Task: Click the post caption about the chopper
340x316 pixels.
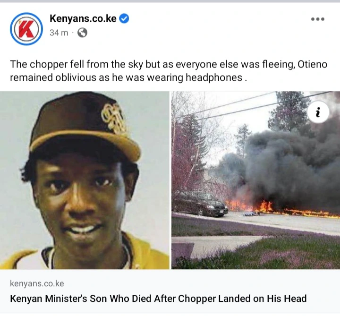Action: click(169, 71)
